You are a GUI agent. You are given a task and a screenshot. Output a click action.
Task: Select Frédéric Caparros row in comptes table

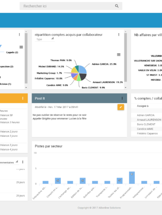pyautogui.click(x=147, y=133)
